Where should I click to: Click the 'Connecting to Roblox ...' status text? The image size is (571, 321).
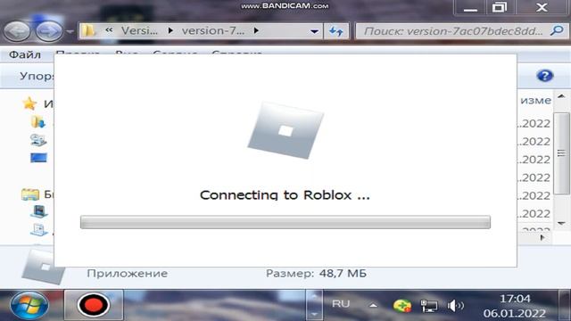[x=285, y=195]
